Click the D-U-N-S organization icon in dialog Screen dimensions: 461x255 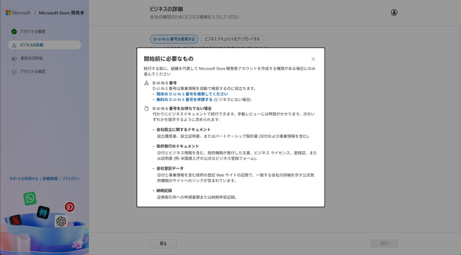(x=146, y=83)
